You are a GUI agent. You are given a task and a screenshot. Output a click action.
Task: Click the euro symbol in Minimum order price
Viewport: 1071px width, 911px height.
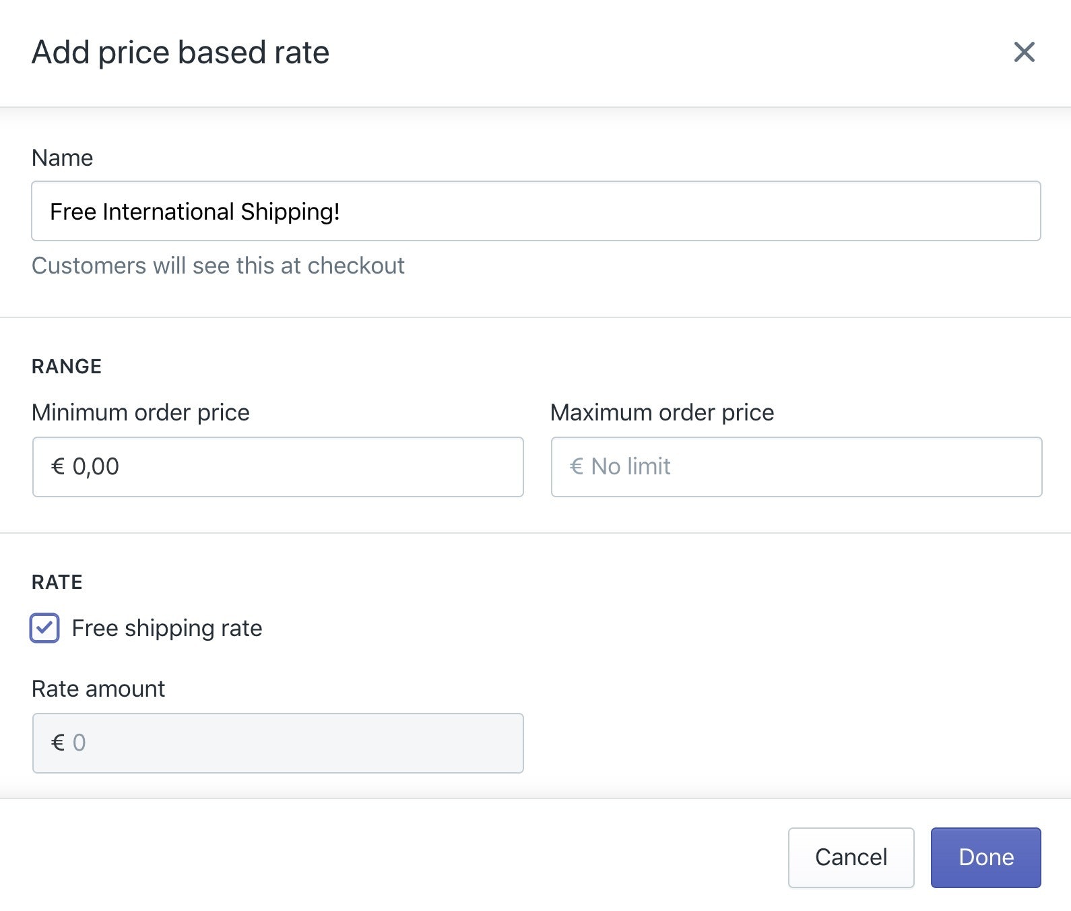[58, 466]
